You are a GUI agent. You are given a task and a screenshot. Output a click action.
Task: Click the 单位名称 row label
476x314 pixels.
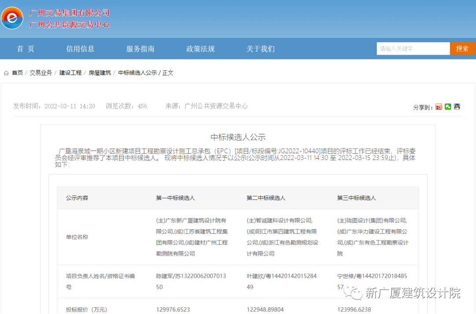click(77, 237)
